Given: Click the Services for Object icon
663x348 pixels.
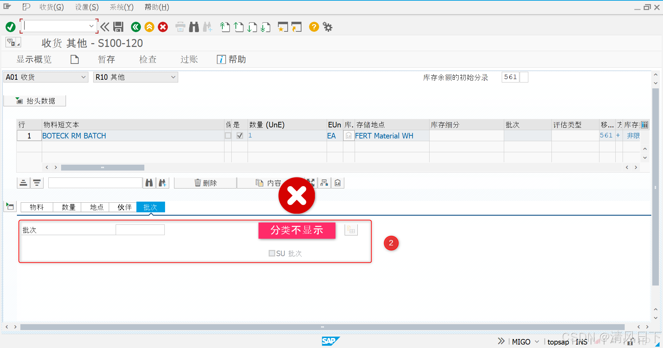Looking at the screenshot, I should click(13, 42).
